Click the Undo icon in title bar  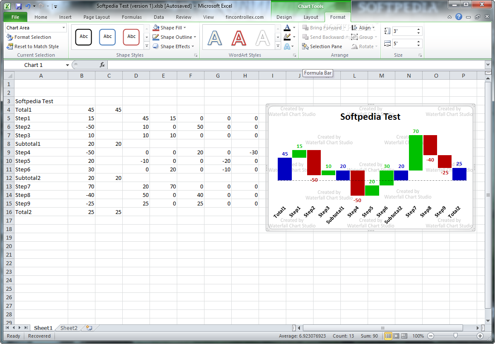coord(28,6)
